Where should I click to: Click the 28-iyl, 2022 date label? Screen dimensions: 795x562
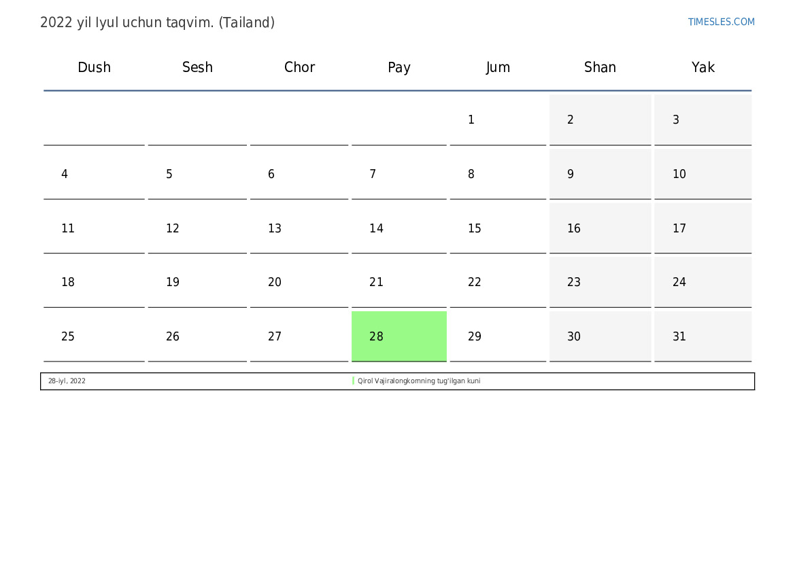(67, 381)
